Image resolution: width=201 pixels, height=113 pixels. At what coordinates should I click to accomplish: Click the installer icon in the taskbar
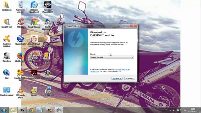pos(59,110)
